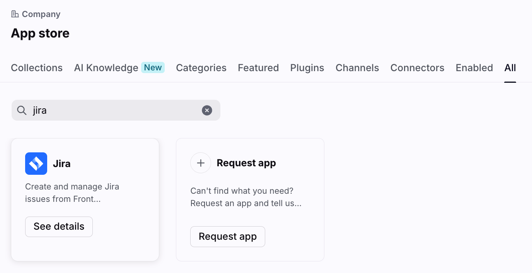The width and height of the screenshot is (532, 273).
Task: Show the Plugins tab
Action: click(307, 68)
